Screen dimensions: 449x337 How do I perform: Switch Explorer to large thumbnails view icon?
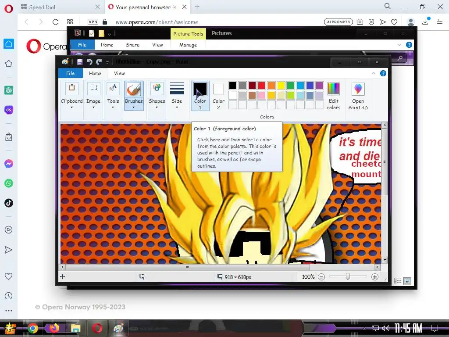click(x=407, y=281)
